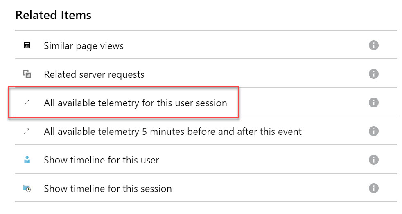Open All available telemetry for this user session
The image size is (402, 214).
coord(135,103)
